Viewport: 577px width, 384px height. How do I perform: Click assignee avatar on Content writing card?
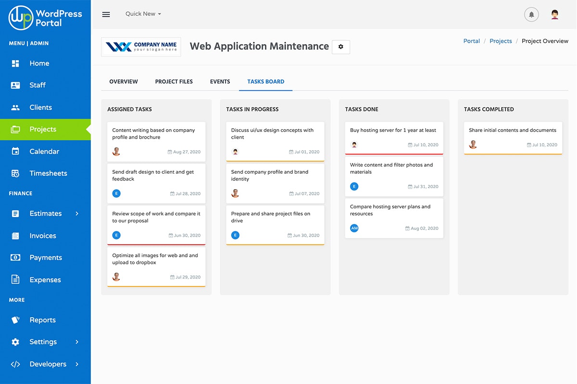click(116, 152)
